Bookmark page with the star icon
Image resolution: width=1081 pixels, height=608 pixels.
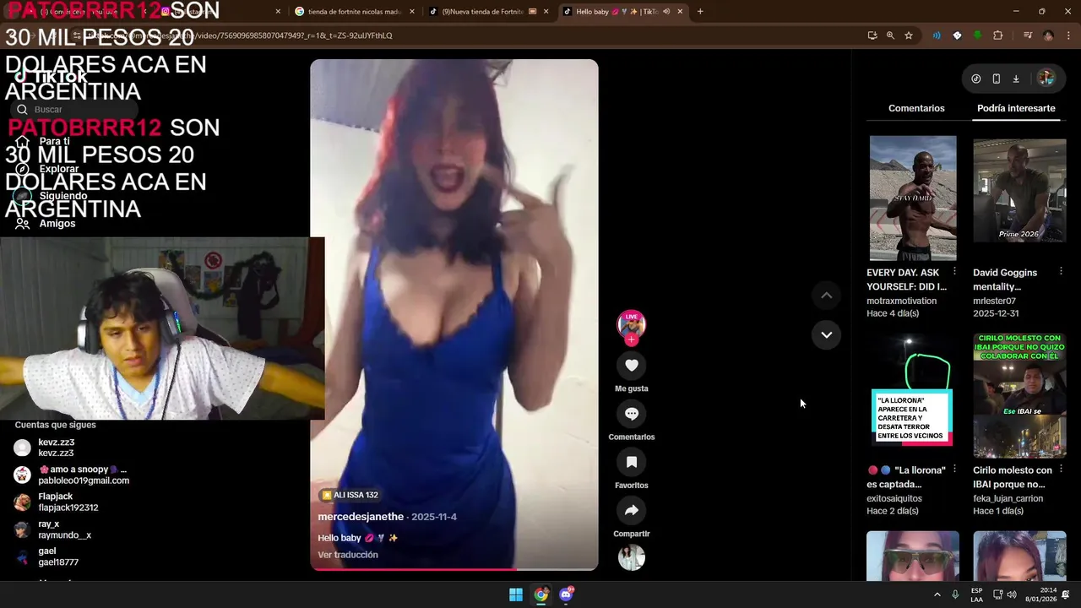click(x=909, y=35)
